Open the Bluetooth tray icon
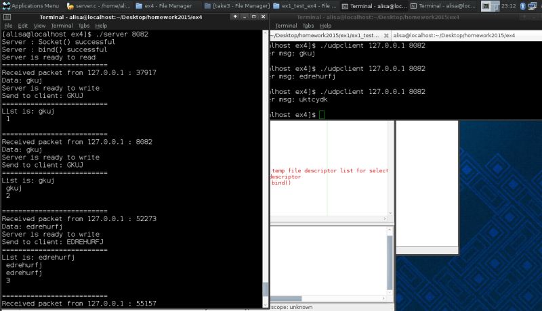The height and width of the screenshot is (311, 542). click(x=523, y=6)
